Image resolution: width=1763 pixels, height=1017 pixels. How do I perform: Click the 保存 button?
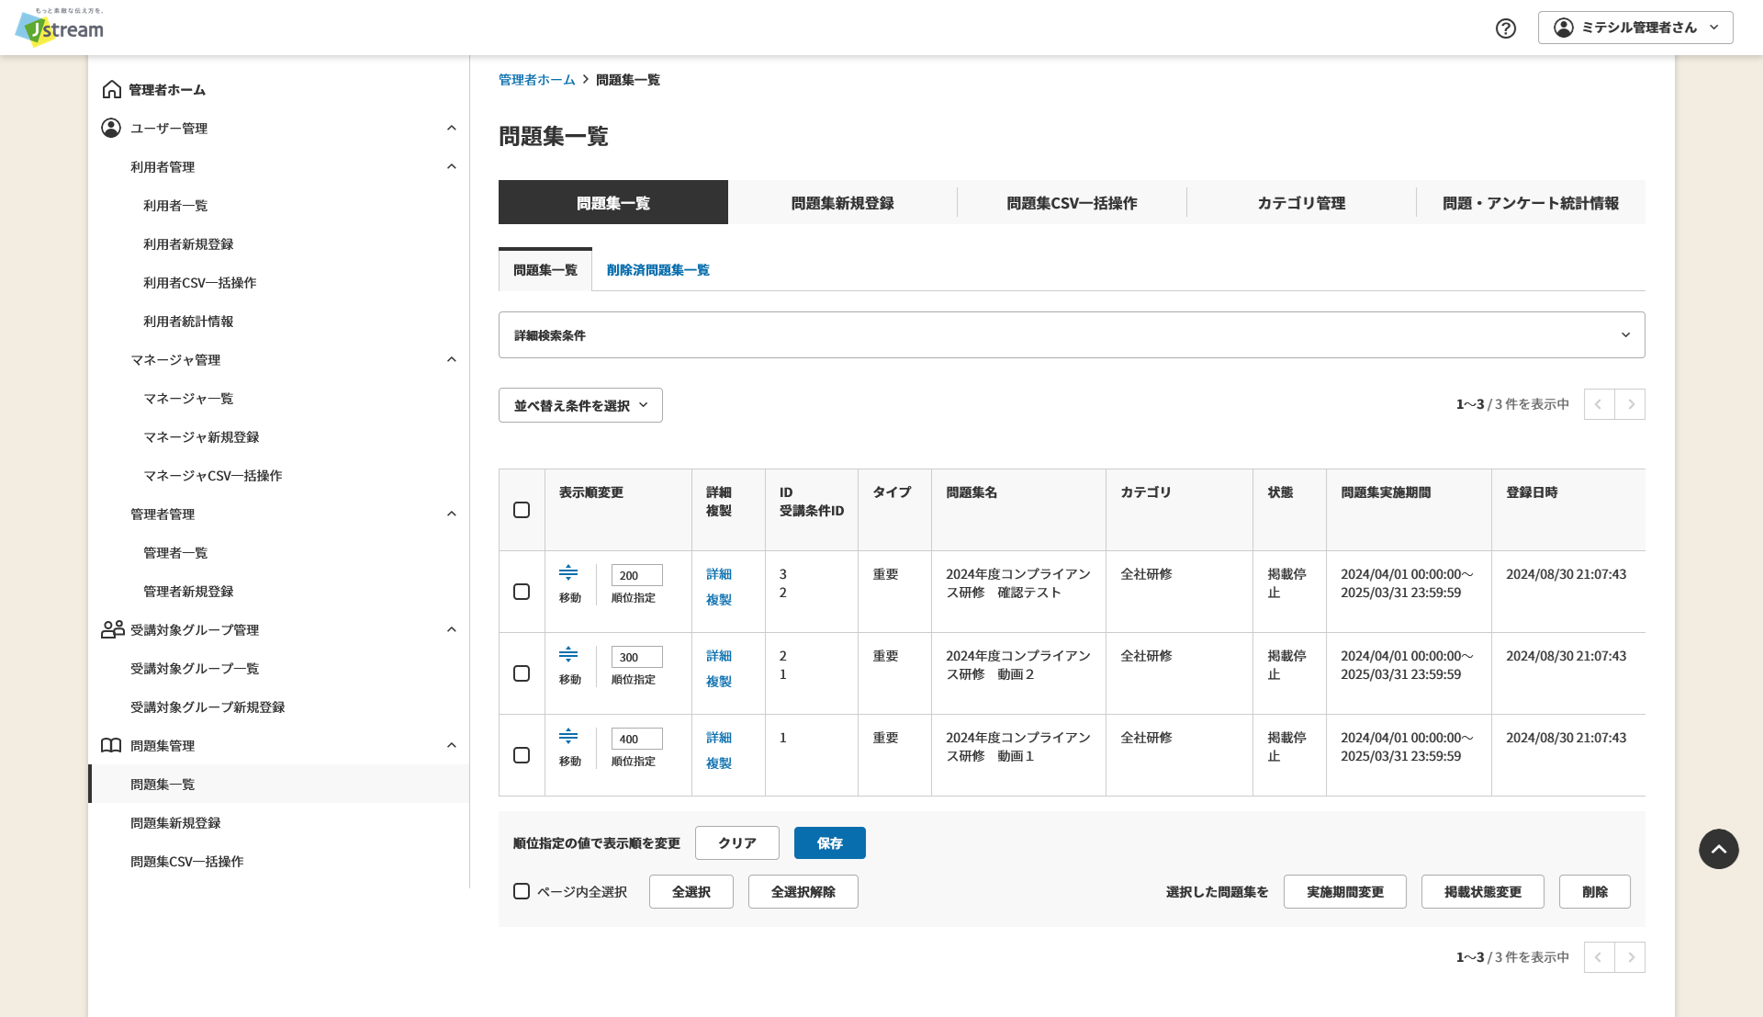tap(830, 842)
